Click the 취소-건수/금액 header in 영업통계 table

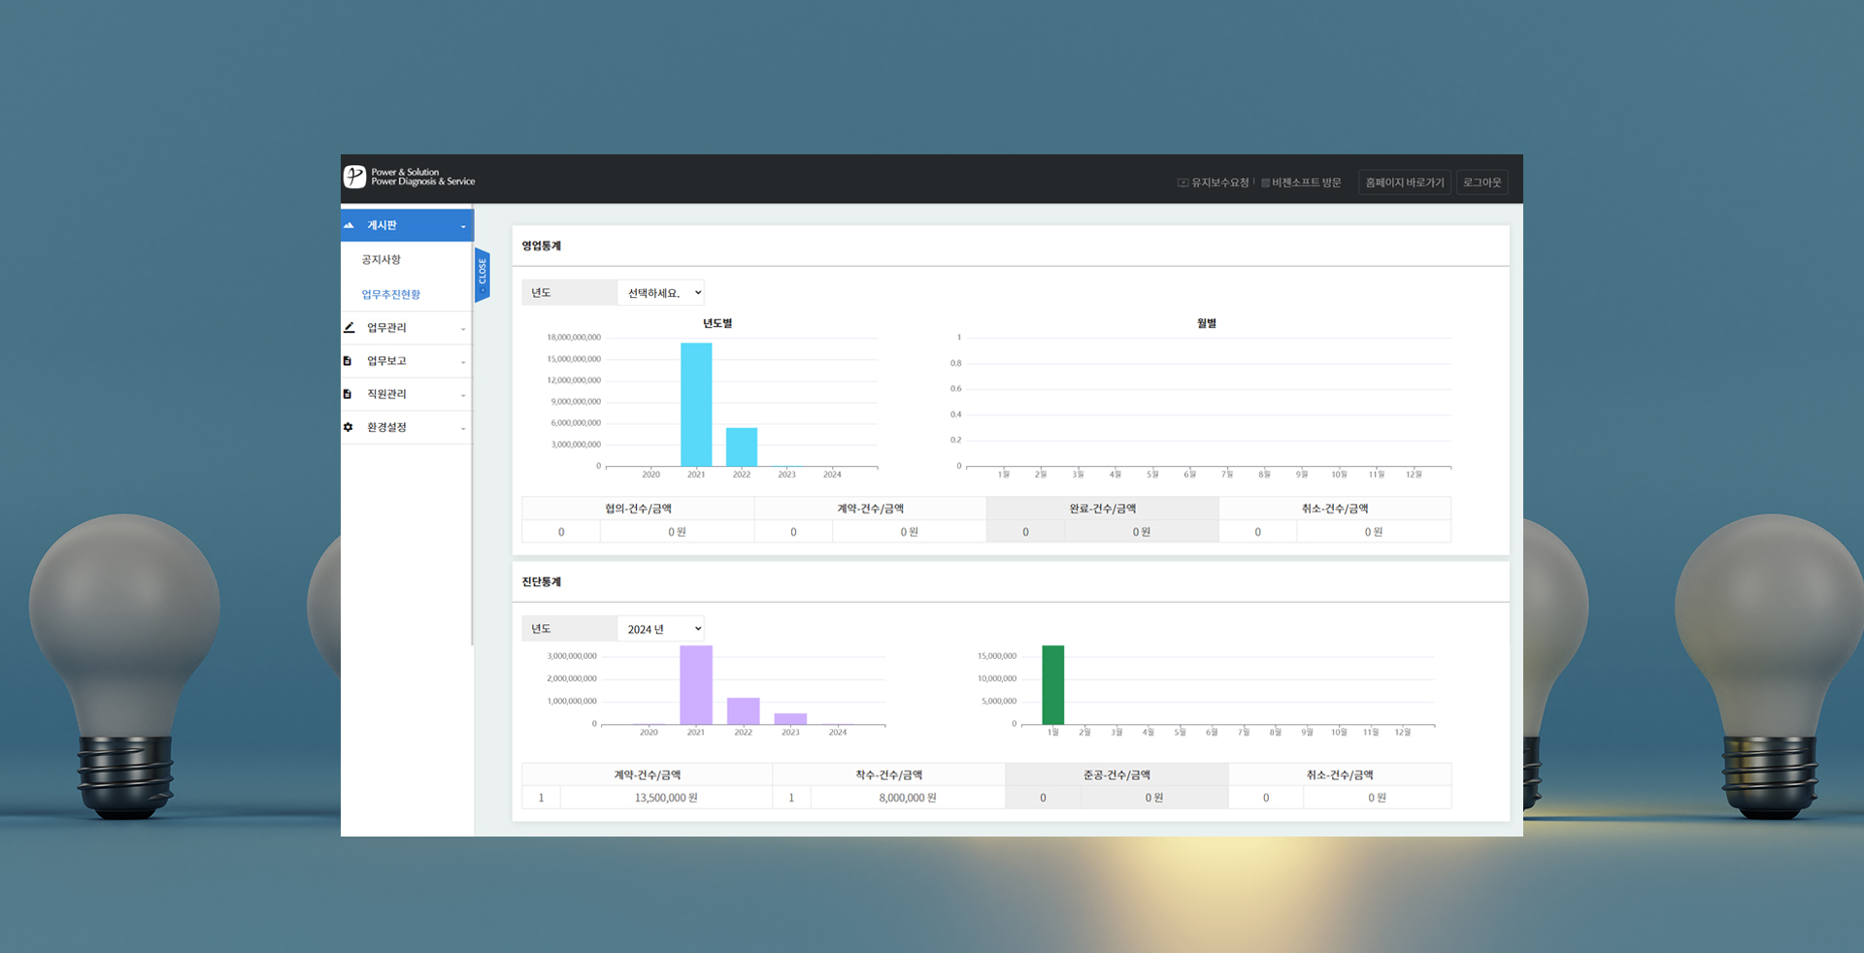click(x=1335, y=509)
